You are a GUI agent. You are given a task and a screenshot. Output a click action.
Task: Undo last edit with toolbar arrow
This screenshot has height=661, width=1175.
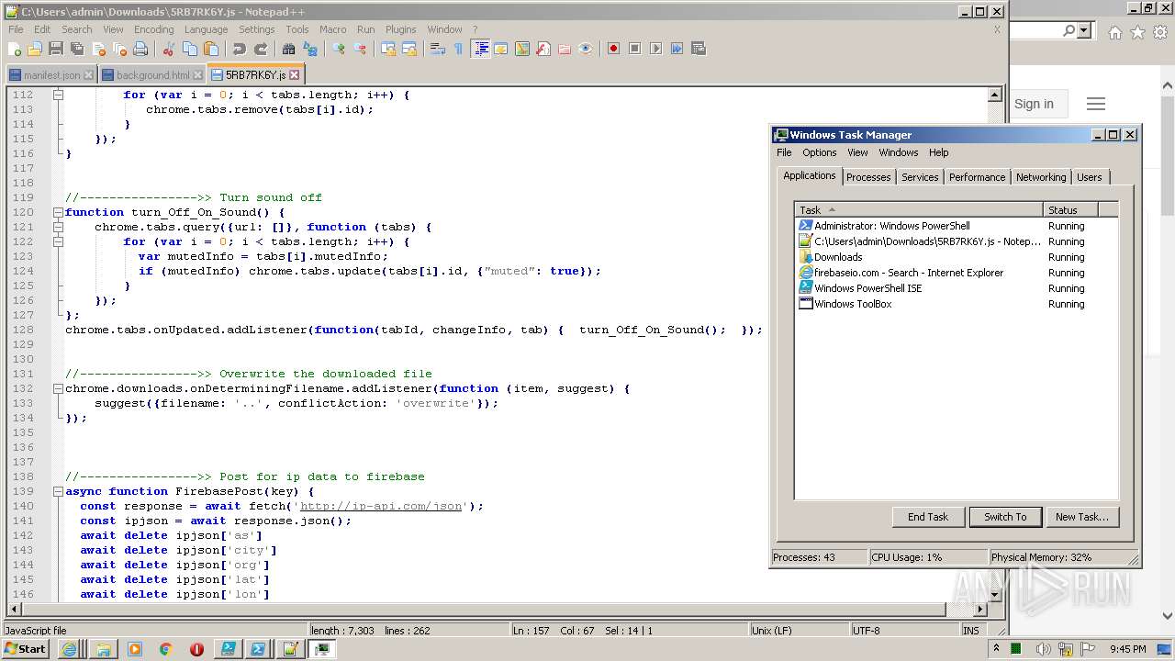point(240,49)
